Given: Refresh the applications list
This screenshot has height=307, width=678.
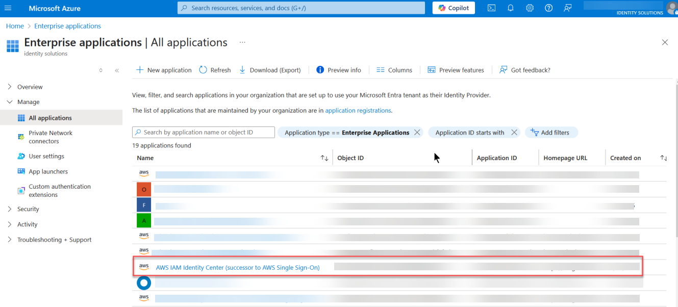Looking at the screenshot, I should click(x=214, y=70).
